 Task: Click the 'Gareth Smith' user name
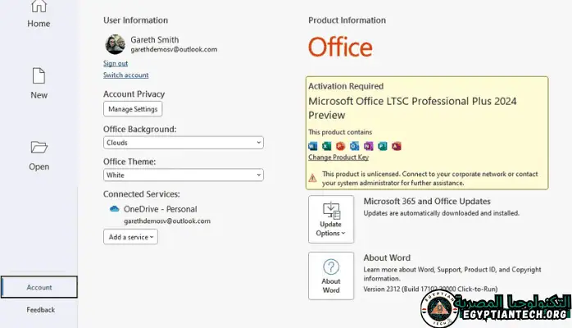tap(155, 39)
